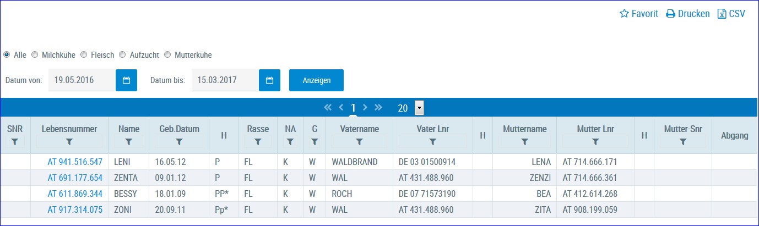Export table using the CSV icon
Screen dimensions: 759x226
point(722,14)
